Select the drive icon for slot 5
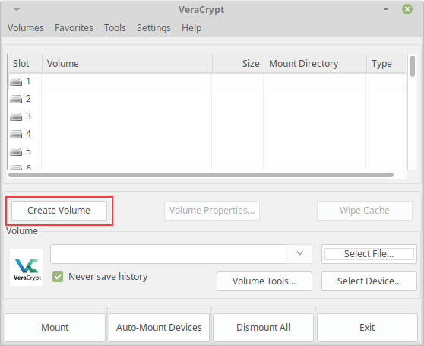 [16, 151]
